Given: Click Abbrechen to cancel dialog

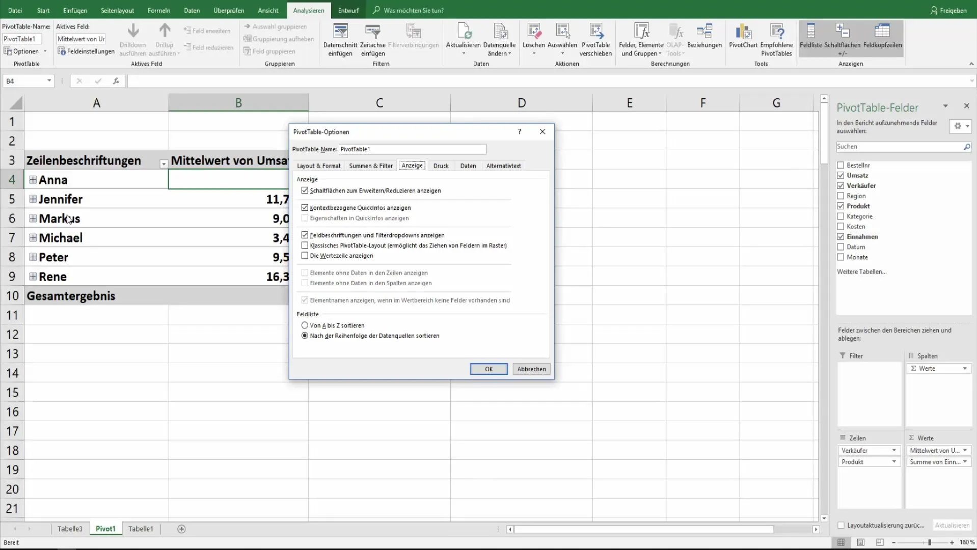Looking at the screenshot, I should point(532,369).
